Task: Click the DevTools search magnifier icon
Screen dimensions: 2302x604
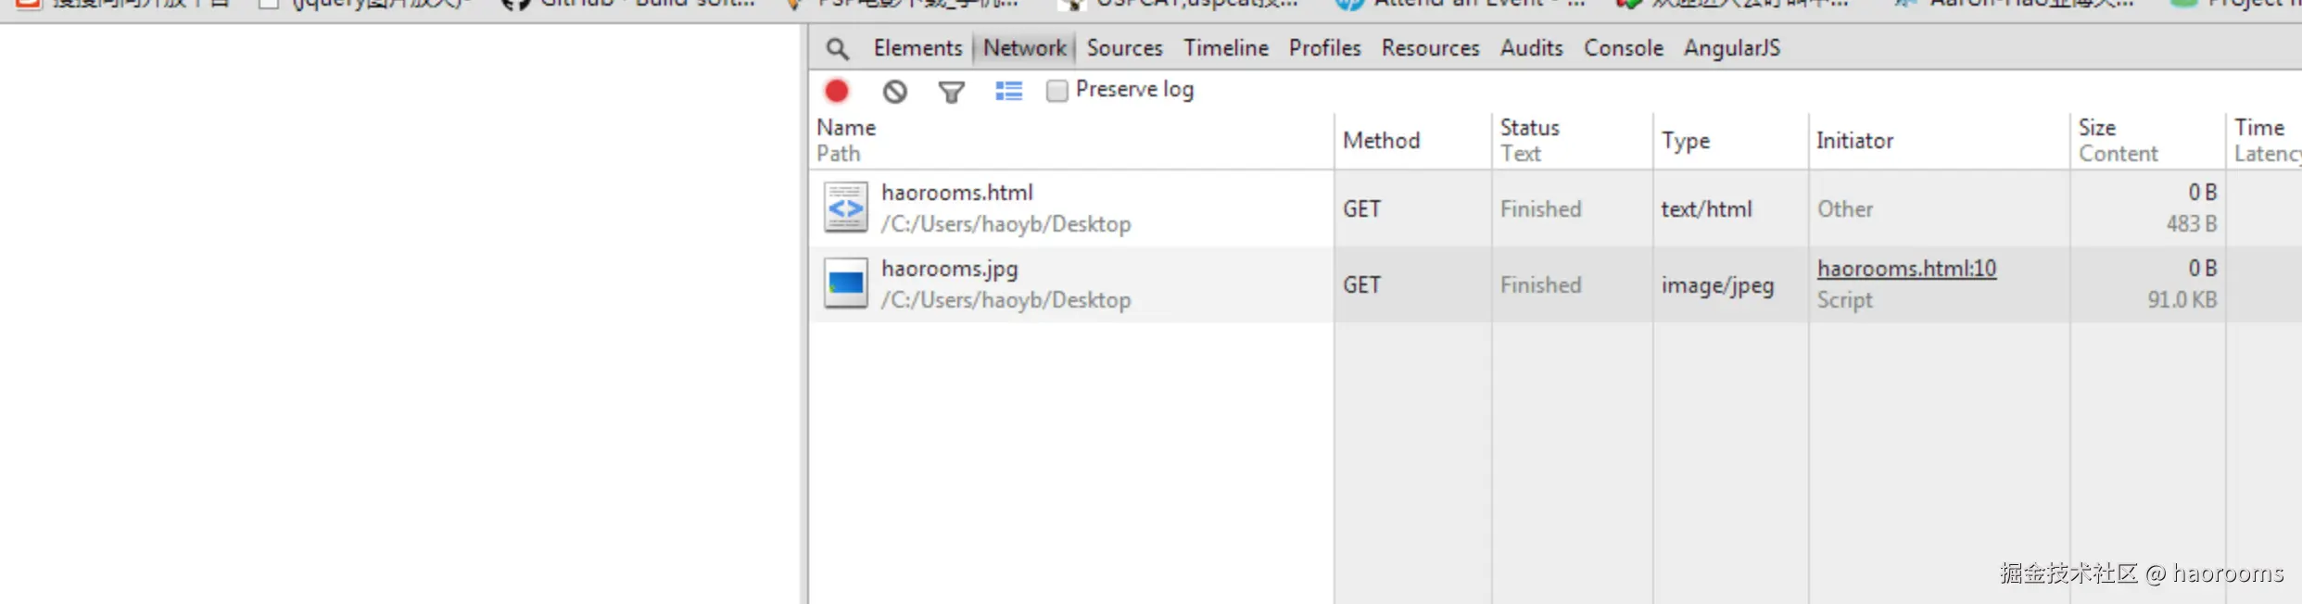Action: coord(837,49)
